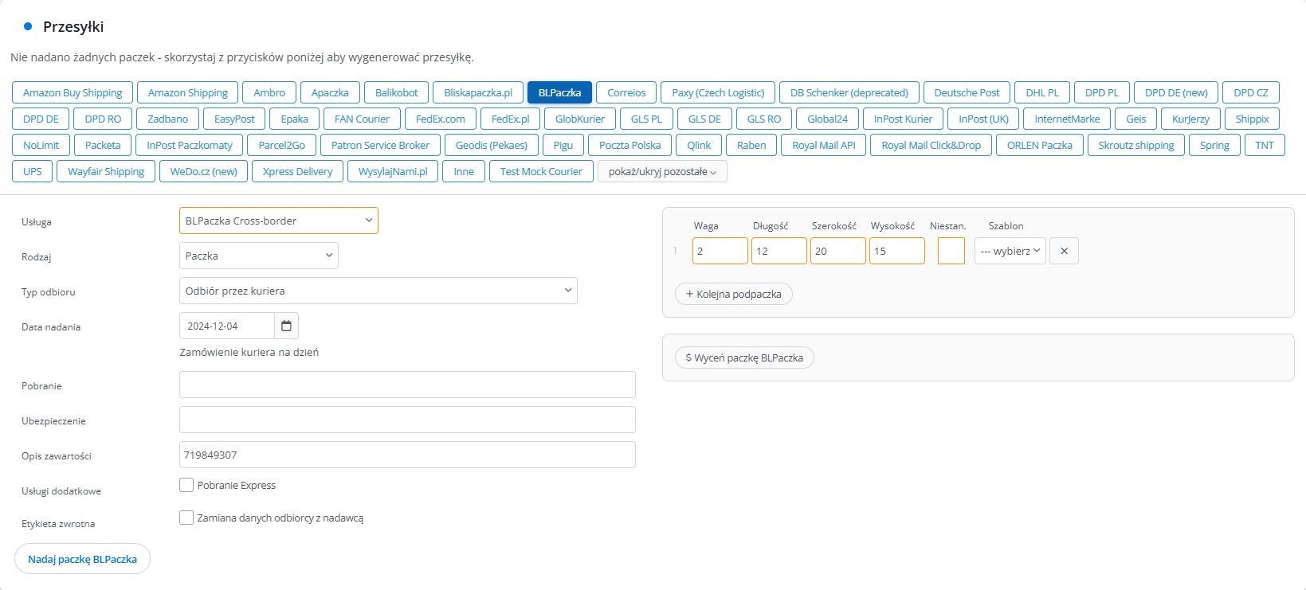Expand the Typ odbioru dropdown
The image size is (1306, 590).
point(378,291)
